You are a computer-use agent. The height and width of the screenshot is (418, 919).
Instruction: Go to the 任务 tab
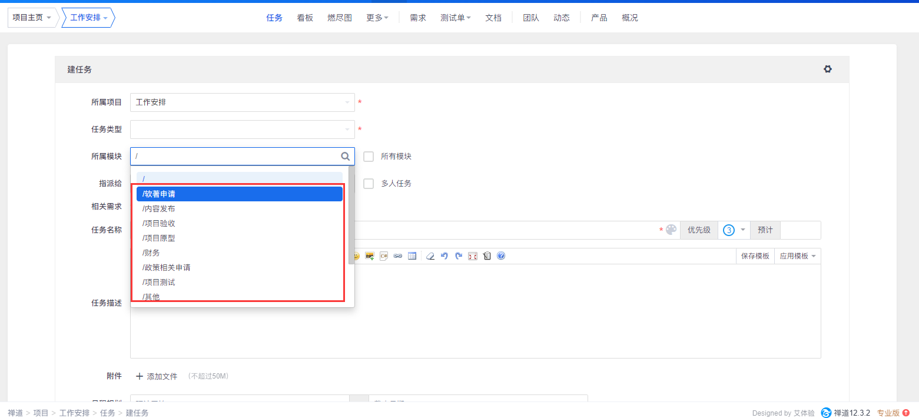(274, 18)
